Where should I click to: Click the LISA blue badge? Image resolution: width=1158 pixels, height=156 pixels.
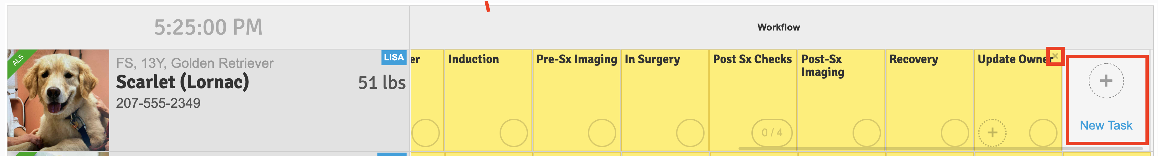393,58
